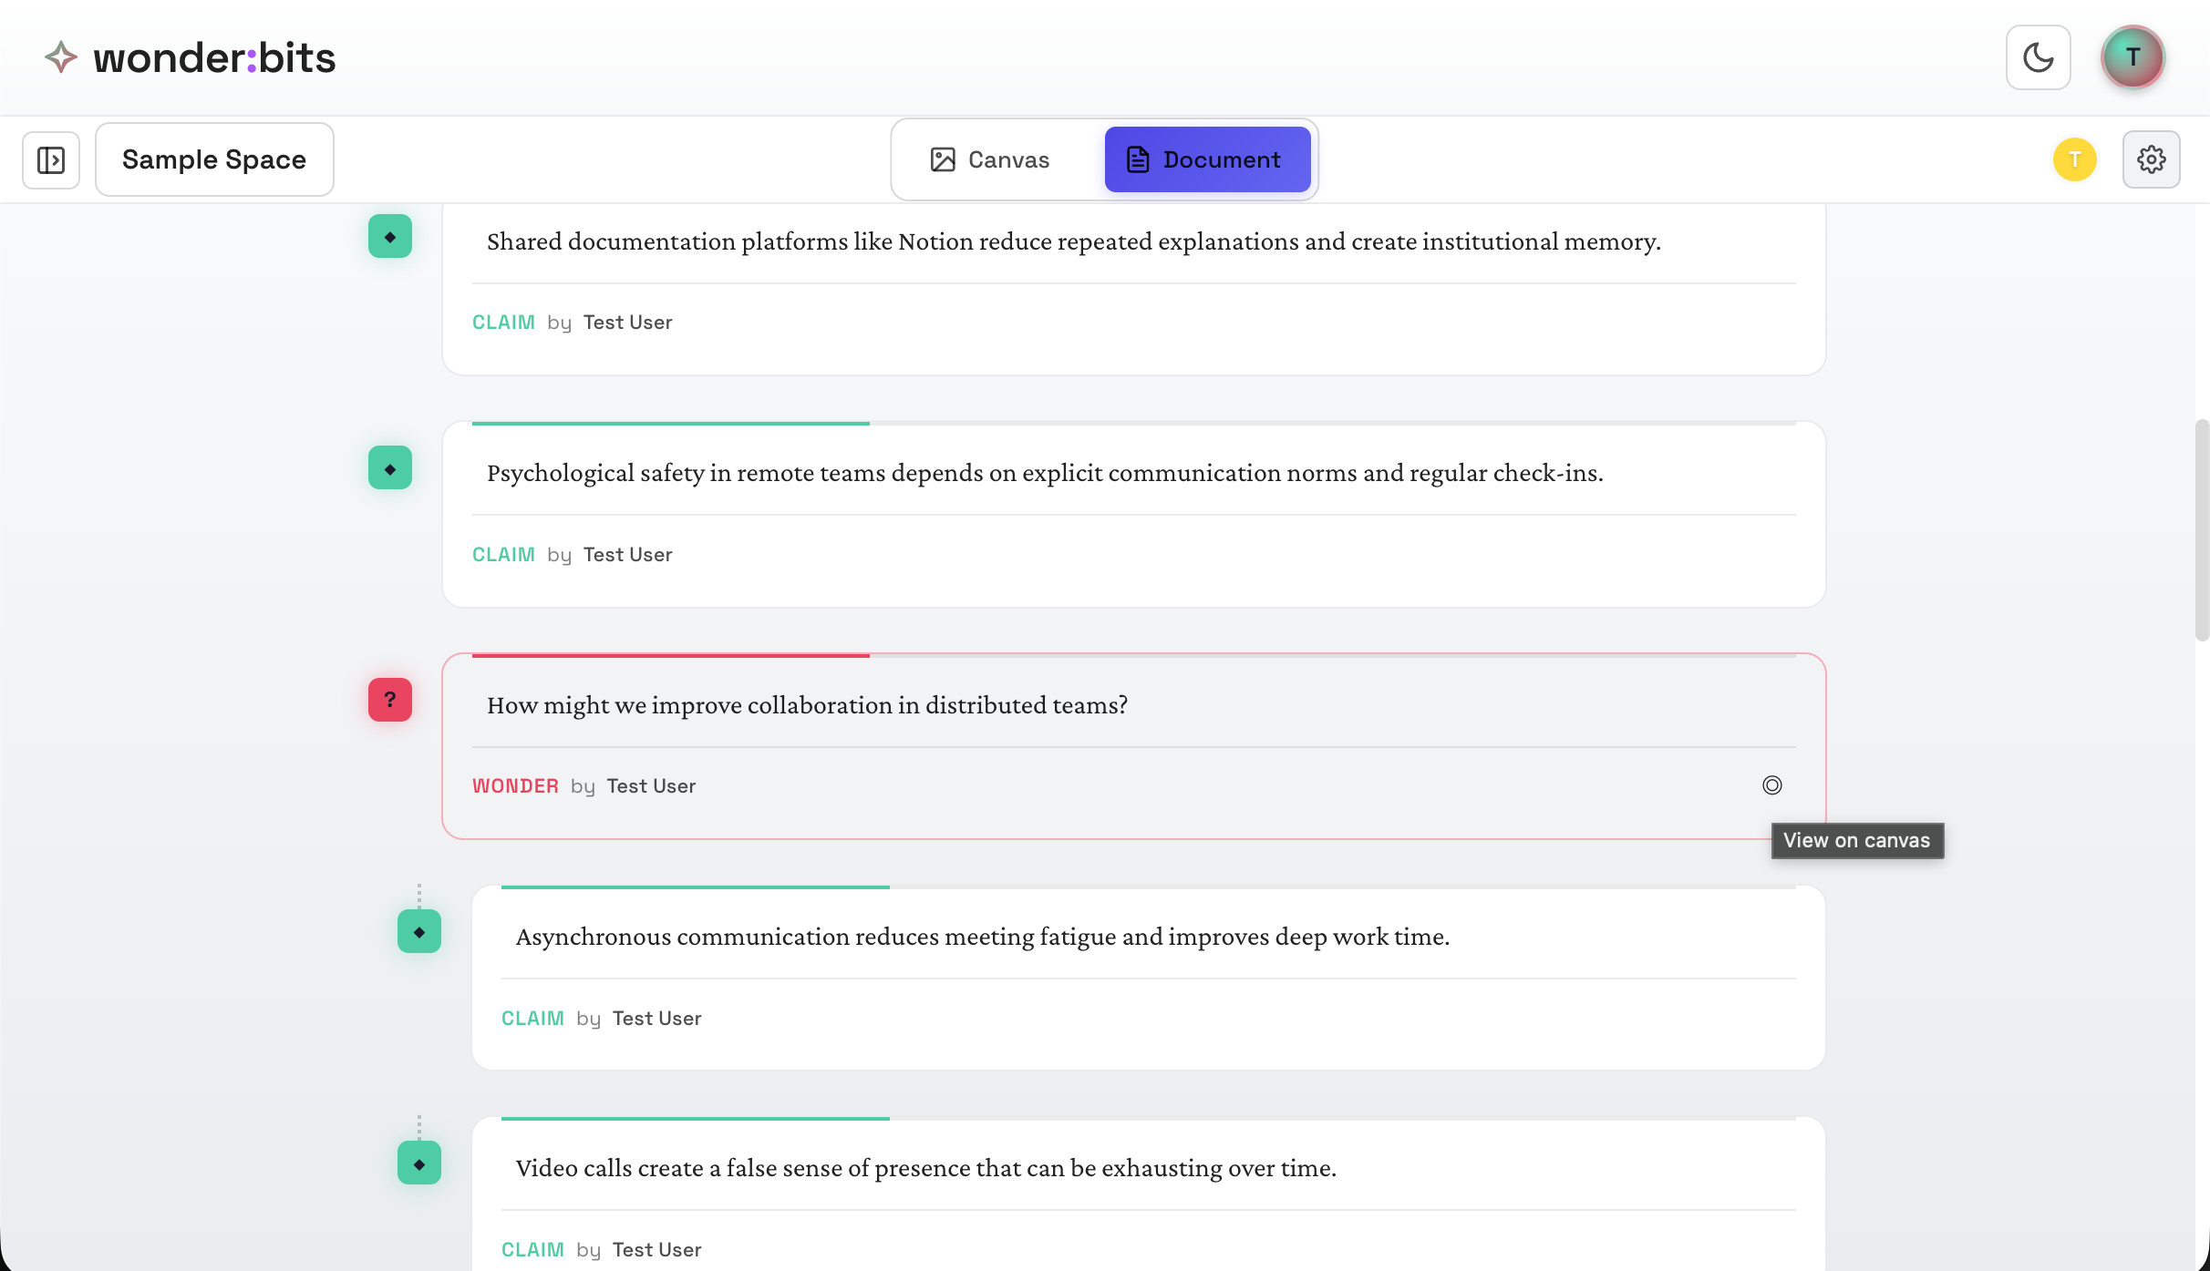Open the user profile avatar menu
The width and height of the screenshot is (2210, 1271).
(x=2133, y=57)
